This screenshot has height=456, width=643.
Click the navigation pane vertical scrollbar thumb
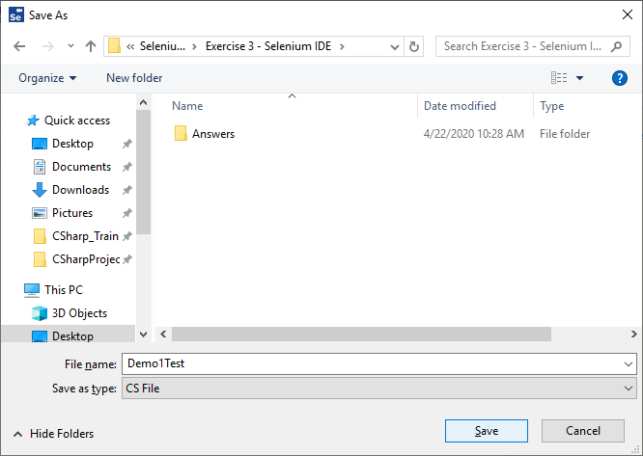pos(143,172)
